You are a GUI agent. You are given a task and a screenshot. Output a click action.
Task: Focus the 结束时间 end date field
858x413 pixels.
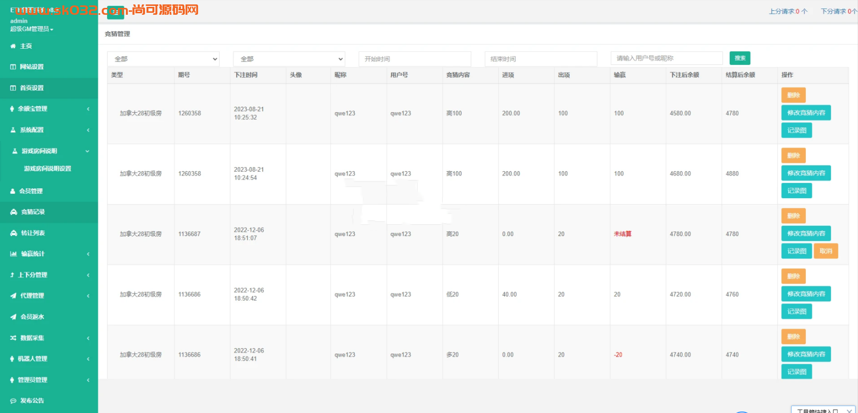click(x=541, y=59)
